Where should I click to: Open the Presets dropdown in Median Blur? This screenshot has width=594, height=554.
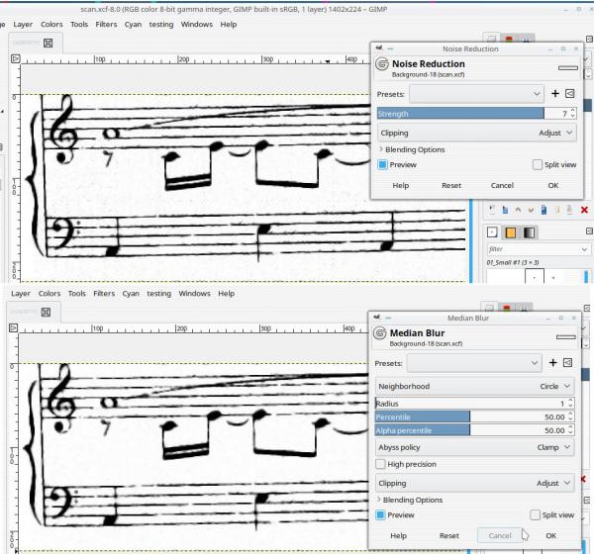pyautogui.click(x=474, y=363)
